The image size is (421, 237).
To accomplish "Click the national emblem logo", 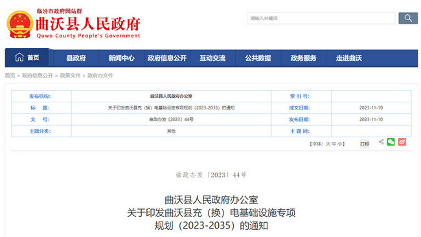I will point(20,25).
